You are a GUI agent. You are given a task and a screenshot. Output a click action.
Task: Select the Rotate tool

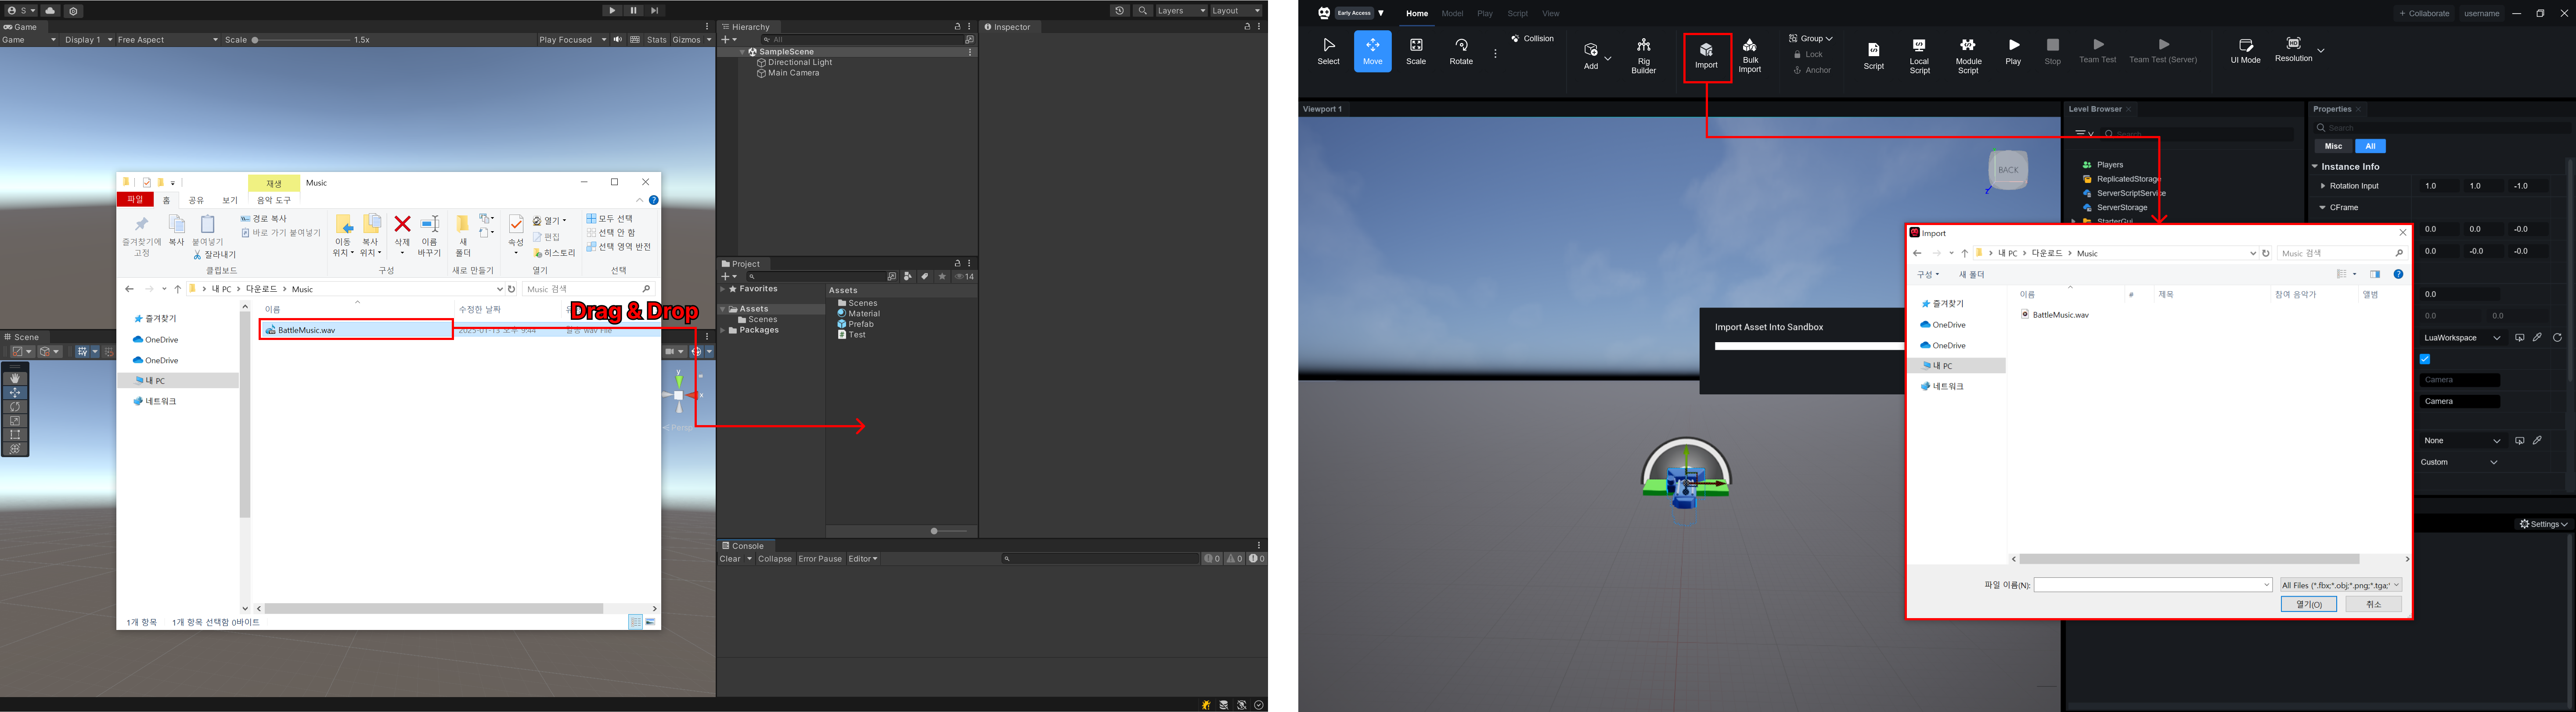pyautogui.click(x=1461, y=51)
